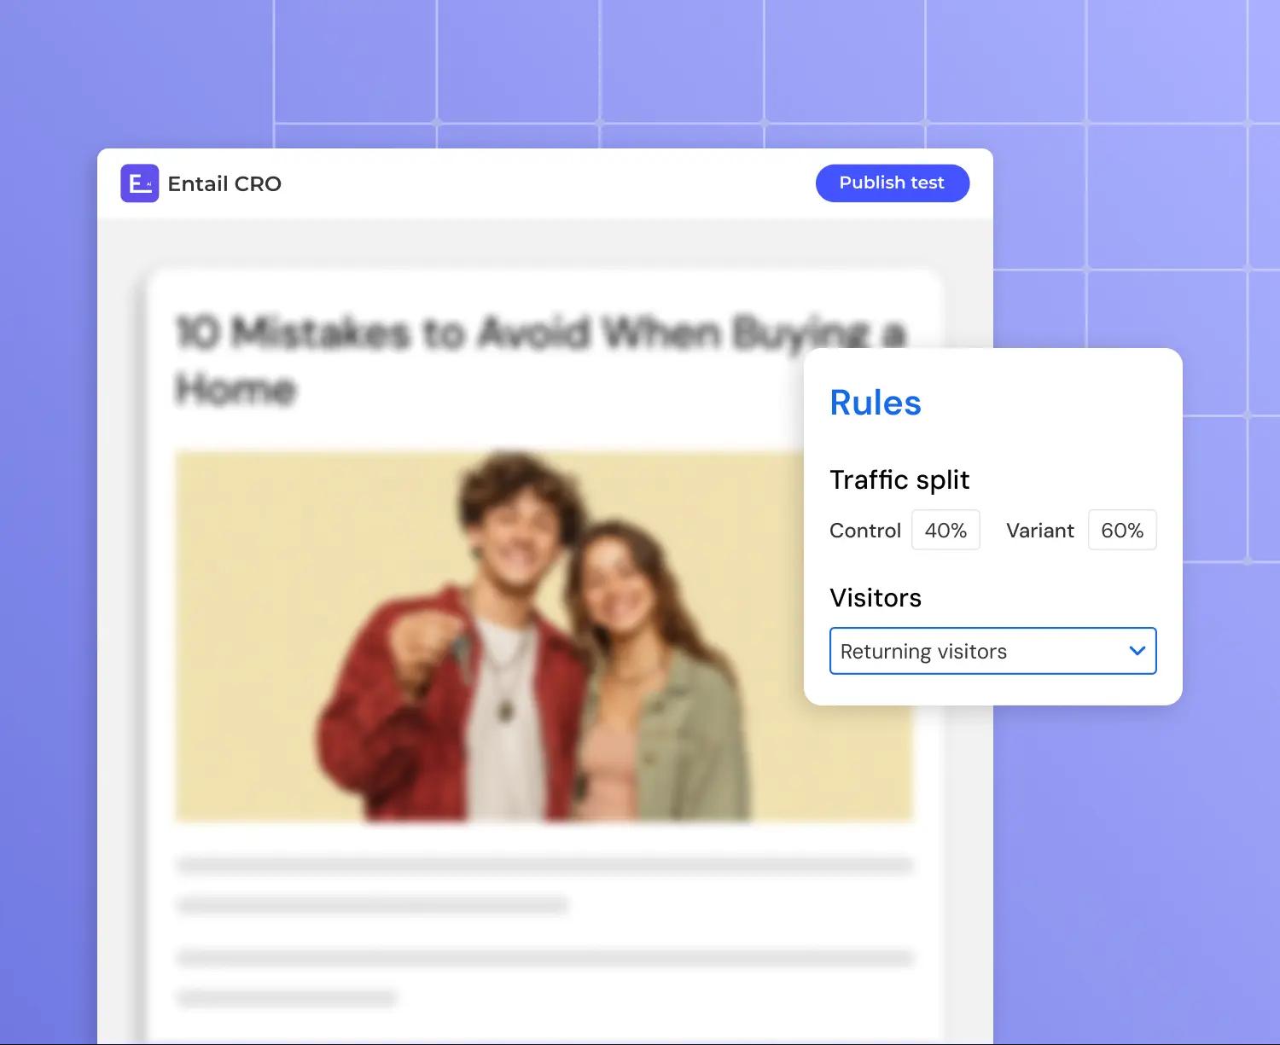Click the second shorter placeholder text line

click(372, 905)
